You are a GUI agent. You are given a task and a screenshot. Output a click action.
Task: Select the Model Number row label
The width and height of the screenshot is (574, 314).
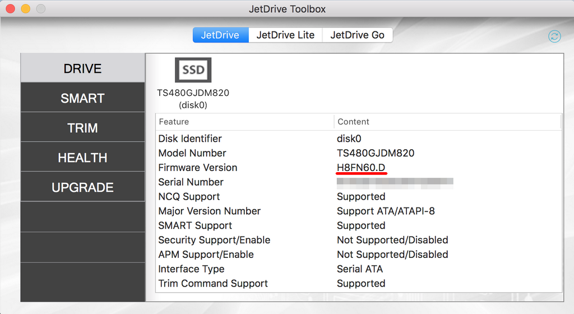click(x=192, y=153)
